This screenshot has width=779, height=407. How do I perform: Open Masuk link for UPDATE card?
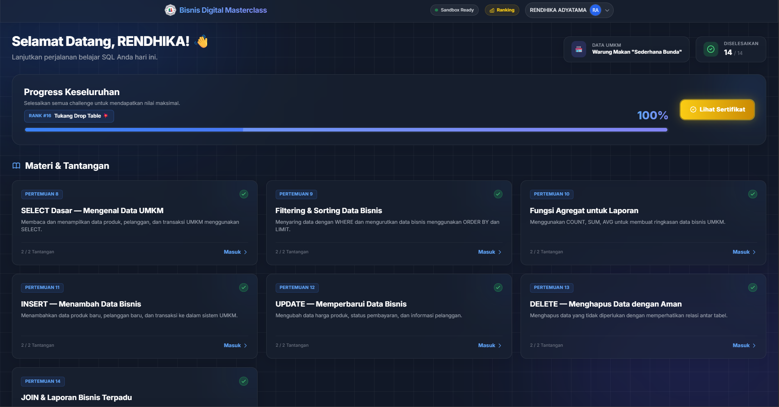pyautogui.click(x=490, y=346)
